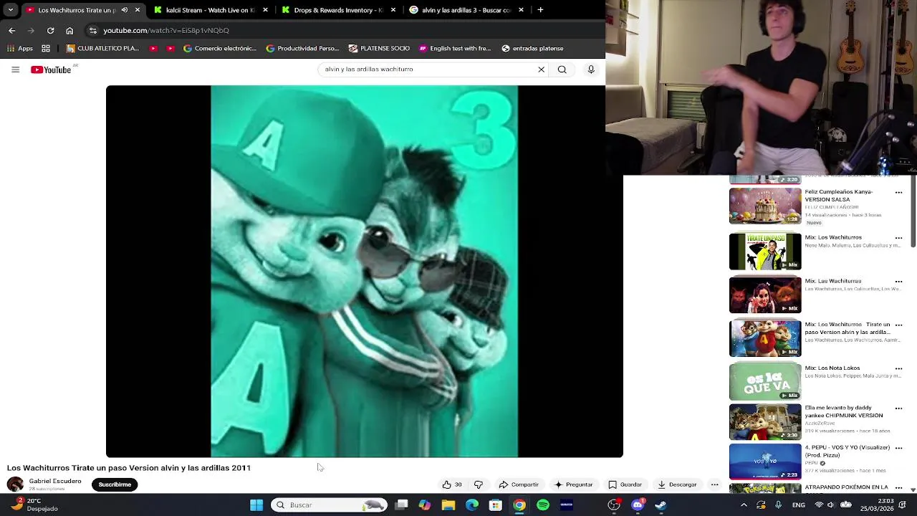The image size is (917, 516).
Task: Open the es la QUE VA mix thumbnail
Action: coord(765,382)
